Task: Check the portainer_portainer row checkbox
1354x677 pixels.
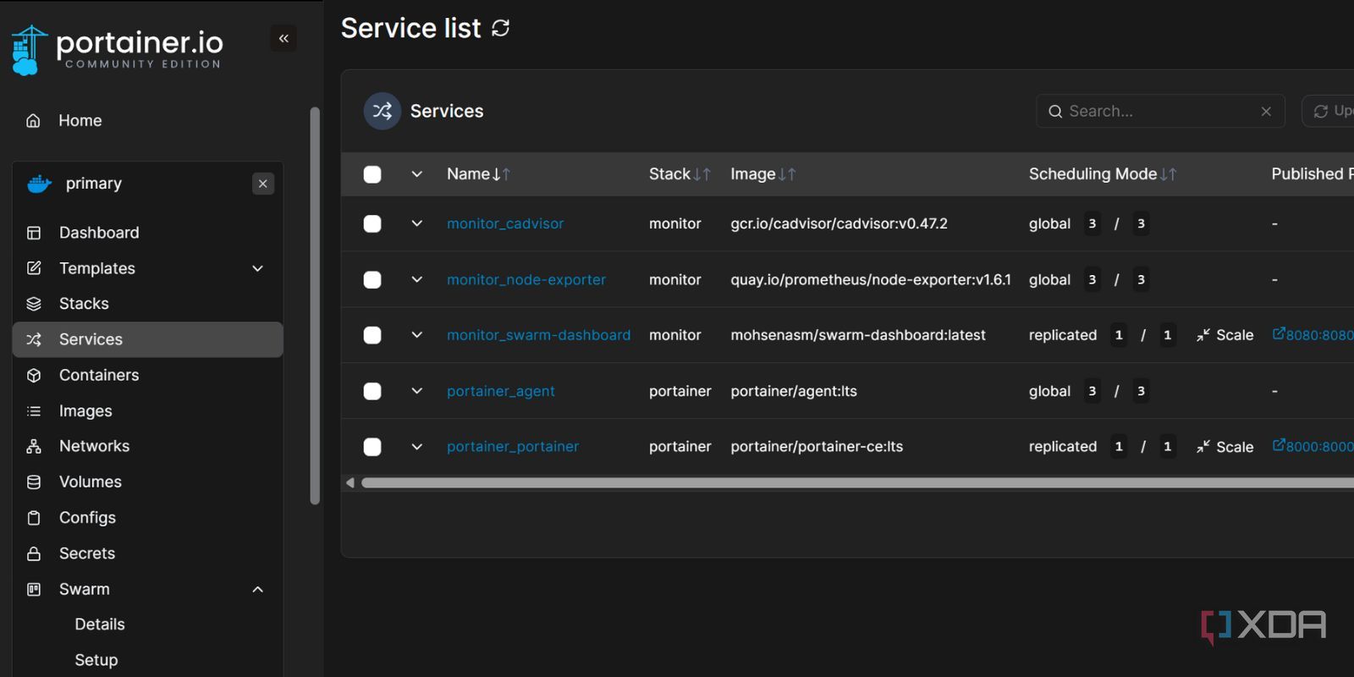Action: [x=372, y=447]
